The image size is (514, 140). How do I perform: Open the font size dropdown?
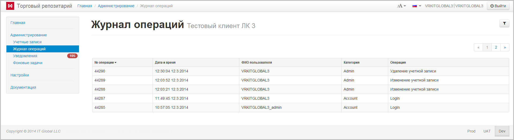click(401, 6)
